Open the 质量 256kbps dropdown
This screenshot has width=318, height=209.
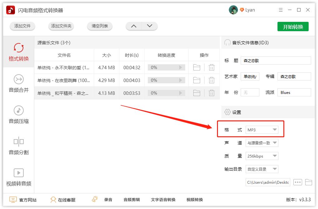pyautogui.click(x=262, y=156)
